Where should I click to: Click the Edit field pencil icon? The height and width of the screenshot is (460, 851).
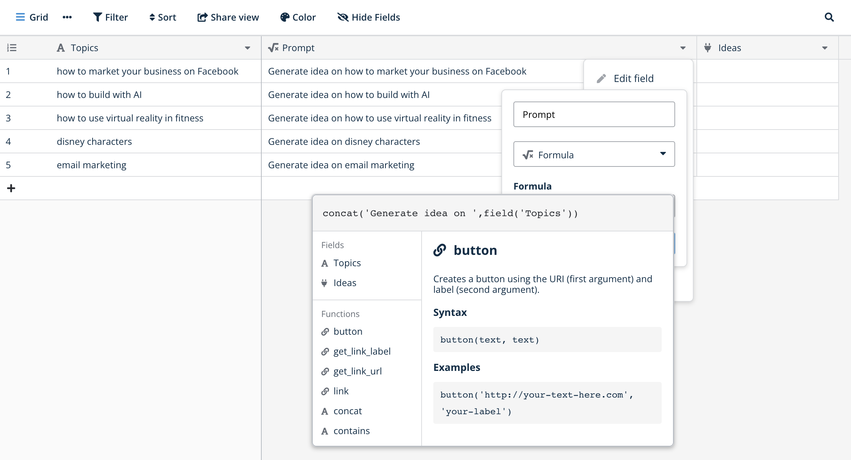pos(601,78)
